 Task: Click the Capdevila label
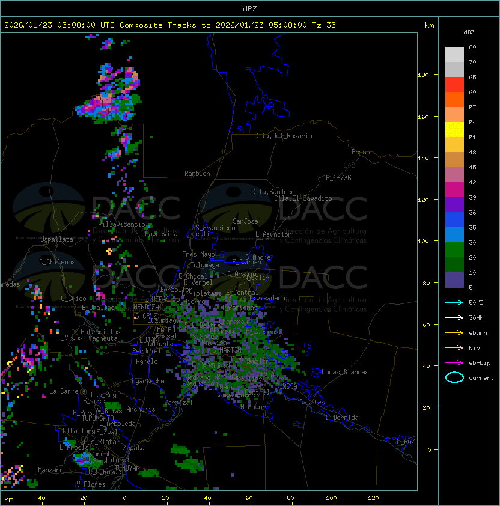click(162, 234)
